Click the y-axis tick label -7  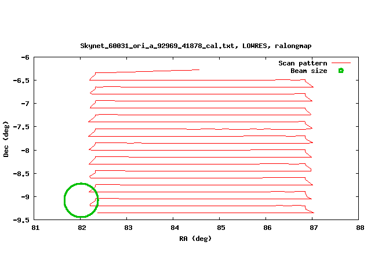25,104
